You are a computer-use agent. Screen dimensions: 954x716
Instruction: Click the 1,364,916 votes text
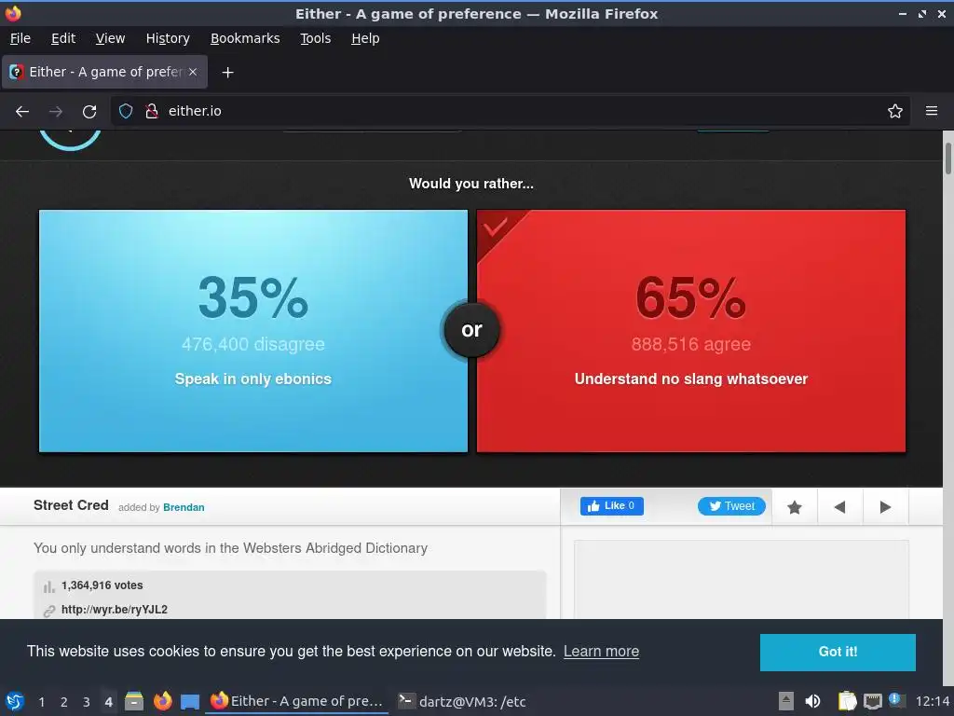(x=102, y=585)
